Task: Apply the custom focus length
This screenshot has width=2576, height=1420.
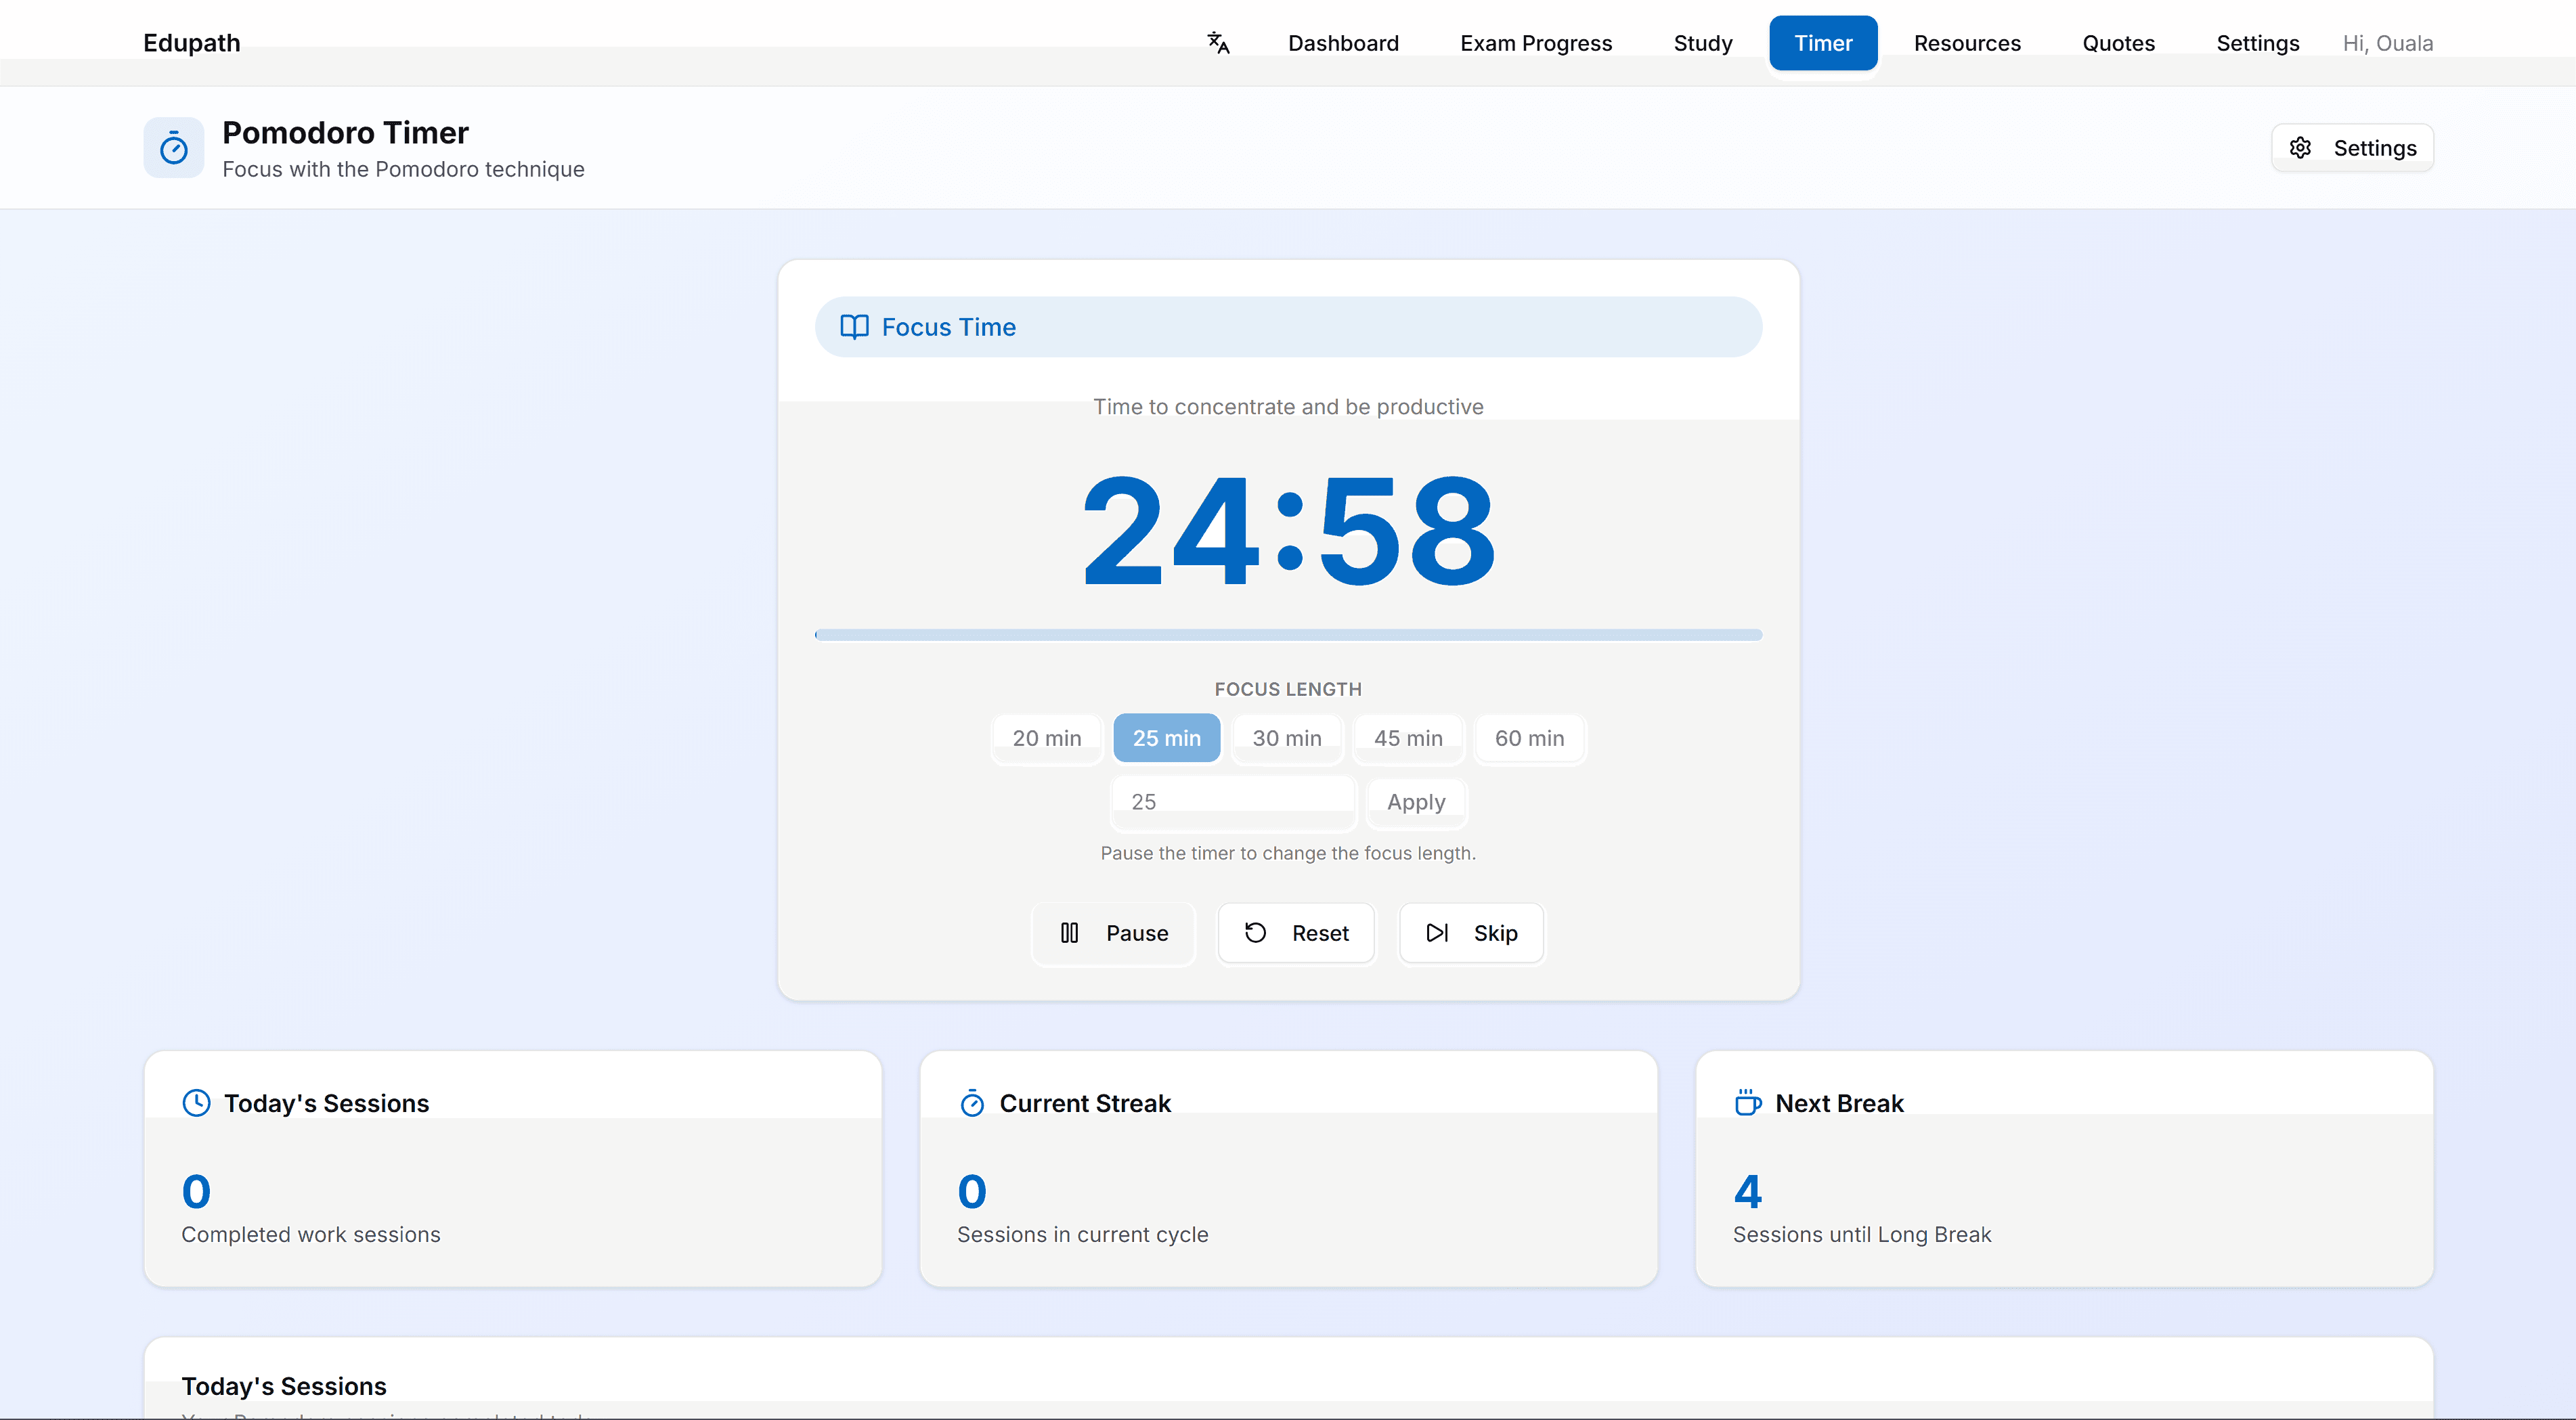Action: tap(1415, 801)
